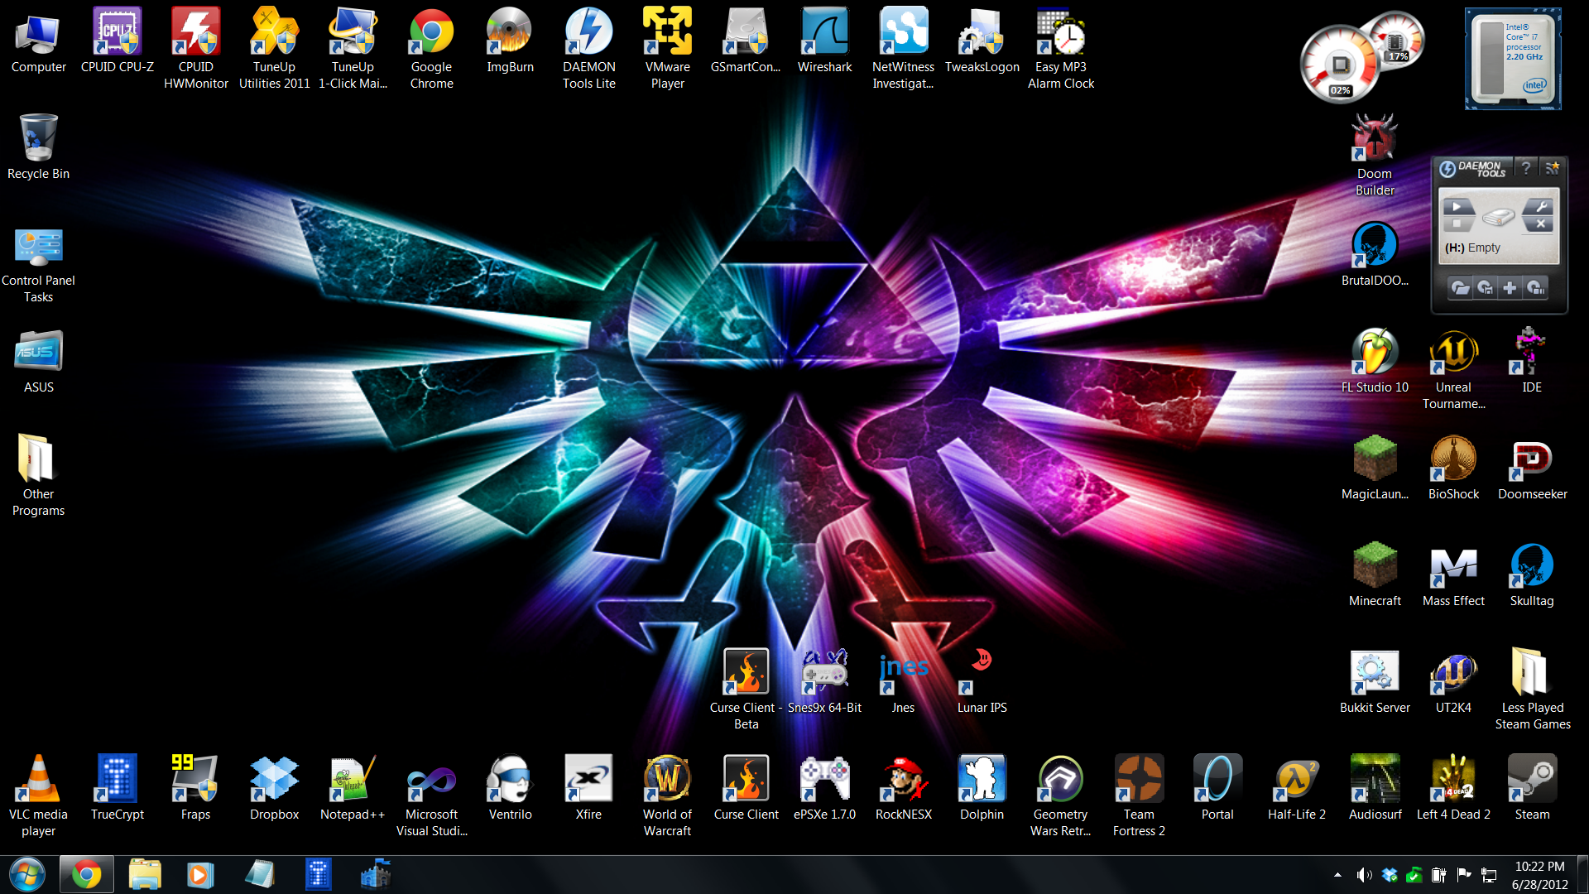This screenshot has width=1589, height=894.
Task: Click the remove drive X icon in DAEMON gadget
Action: tap(1540, 223)
